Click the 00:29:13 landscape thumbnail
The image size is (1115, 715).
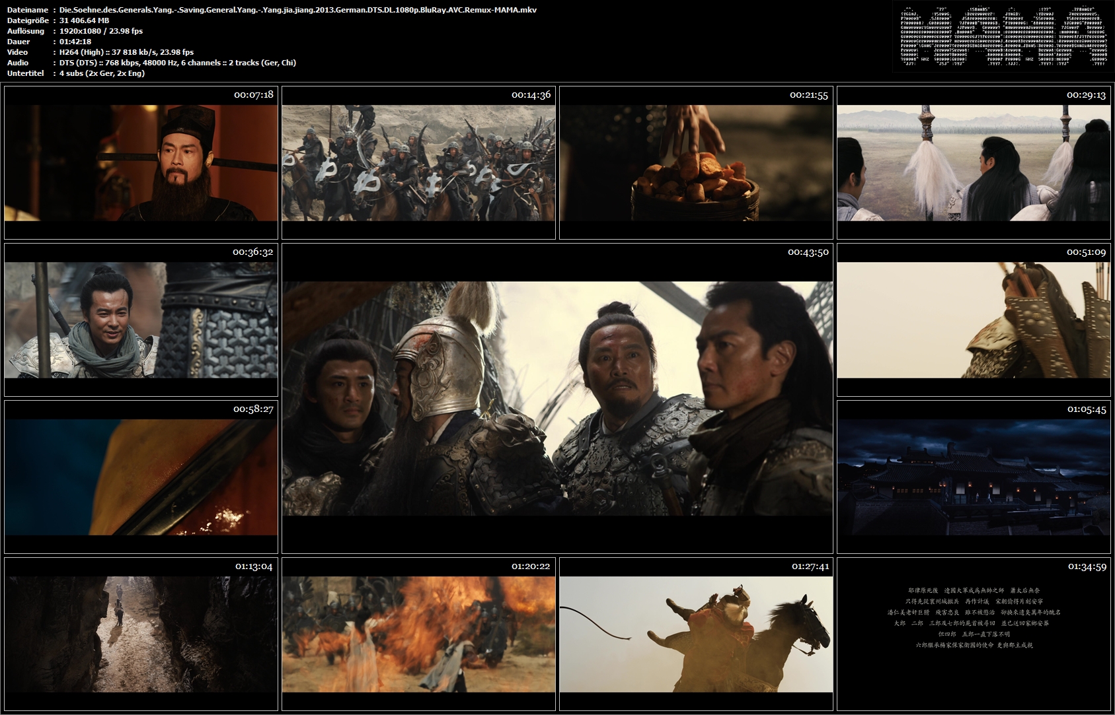[974, 162]
